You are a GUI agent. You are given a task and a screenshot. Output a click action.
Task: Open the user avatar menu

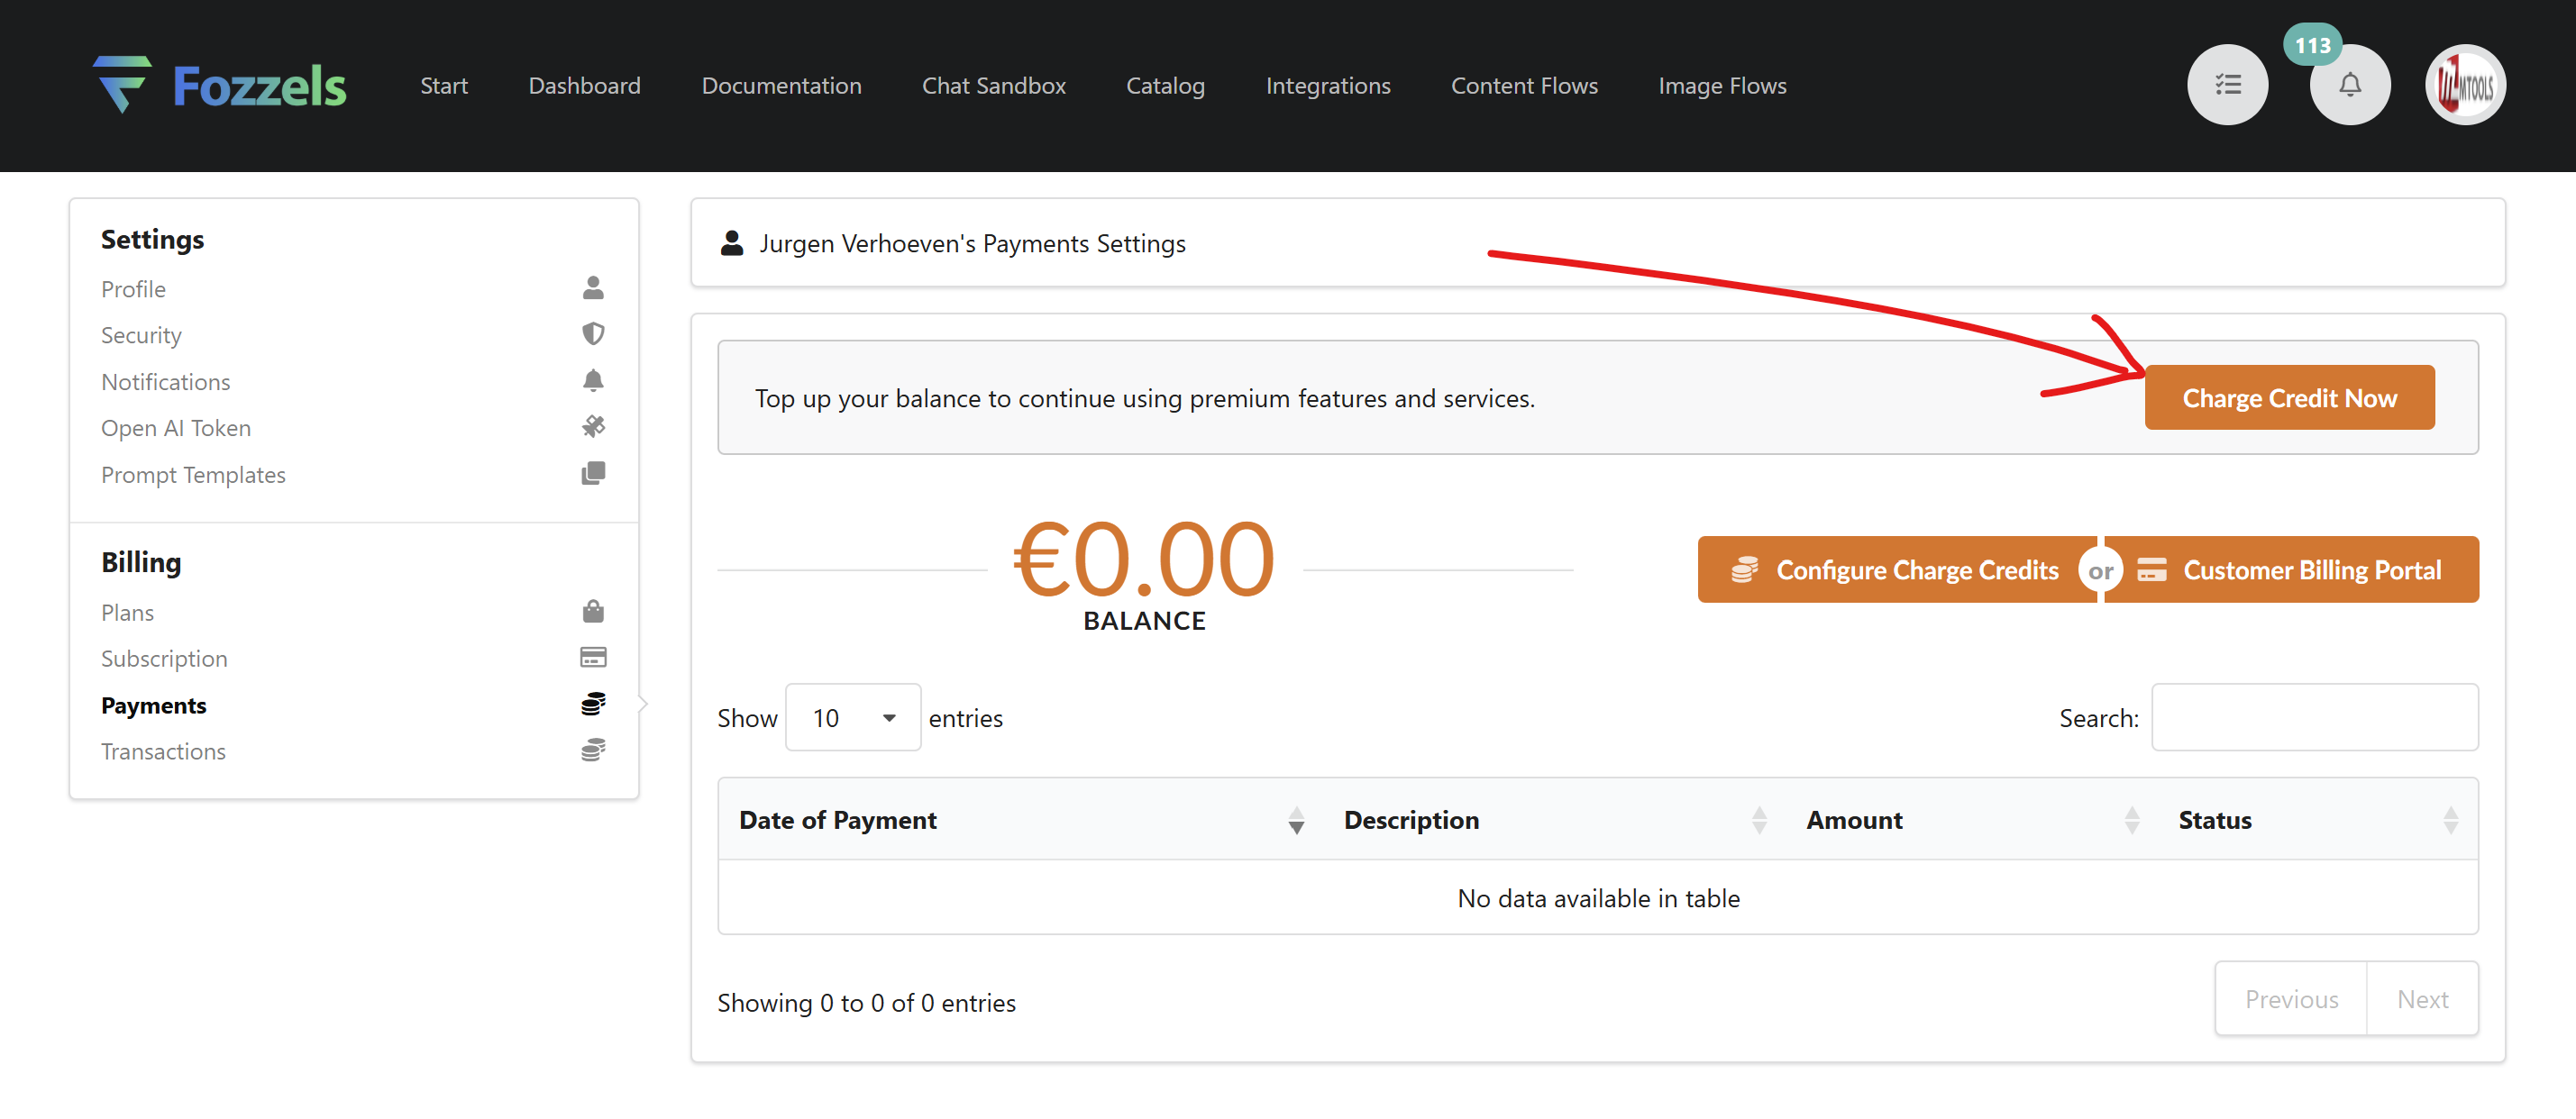coord(2464,85)
